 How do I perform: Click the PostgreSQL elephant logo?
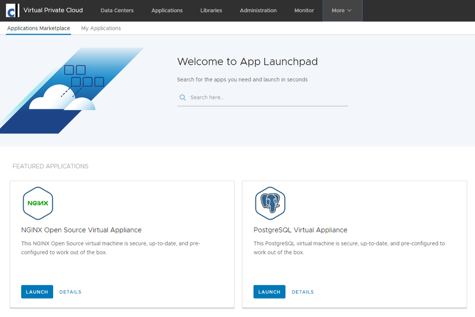(x=270, y=203)
